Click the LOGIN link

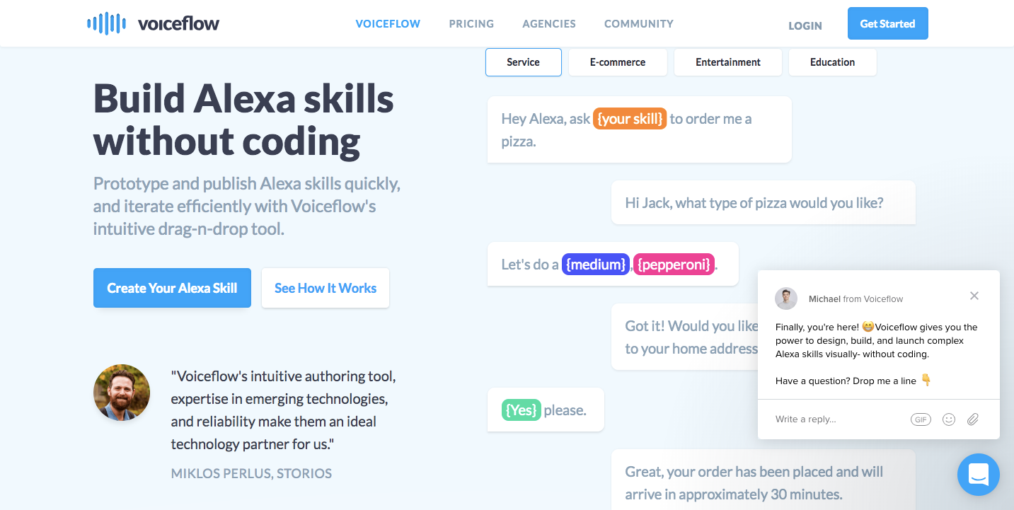coord(805,25)
